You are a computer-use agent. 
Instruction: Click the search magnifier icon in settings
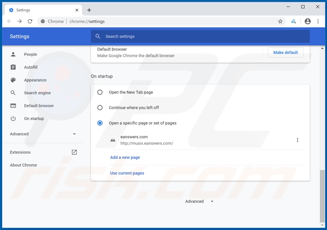coord(98,36)
